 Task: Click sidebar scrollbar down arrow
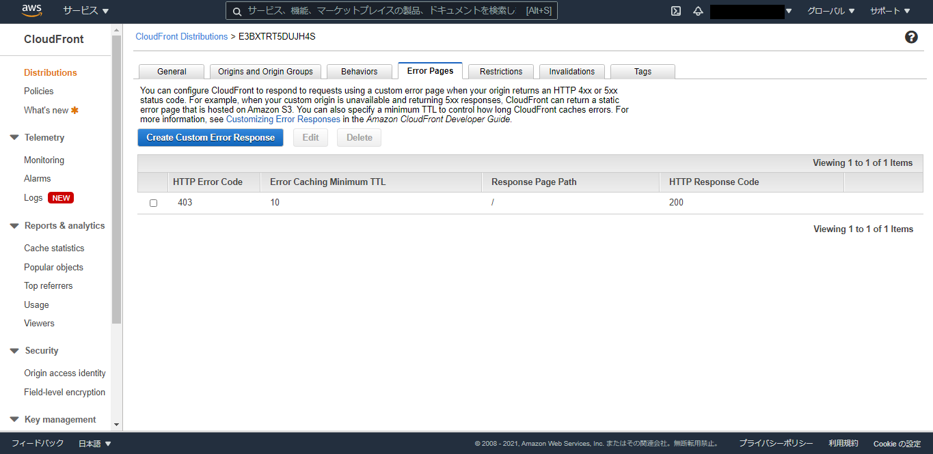pyautogui.click(x=116, y=424)
